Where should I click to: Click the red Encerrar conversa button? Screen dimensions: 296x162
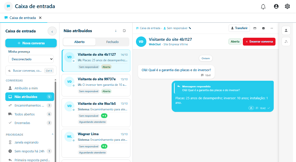259,42
